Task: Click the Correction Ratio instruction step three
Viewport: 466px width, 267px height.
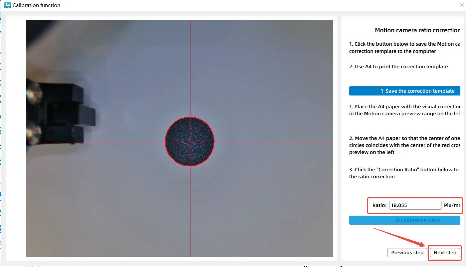Action: coord(404,173)
